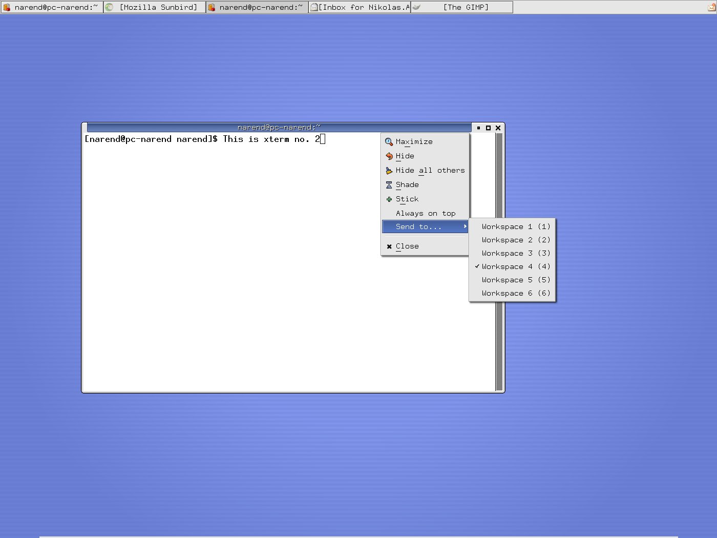The width and height of the screenshot is (717, 538).
Task: Click the mail icon in top-right corner
Action: pyautogui.click(x=711, y=7)
